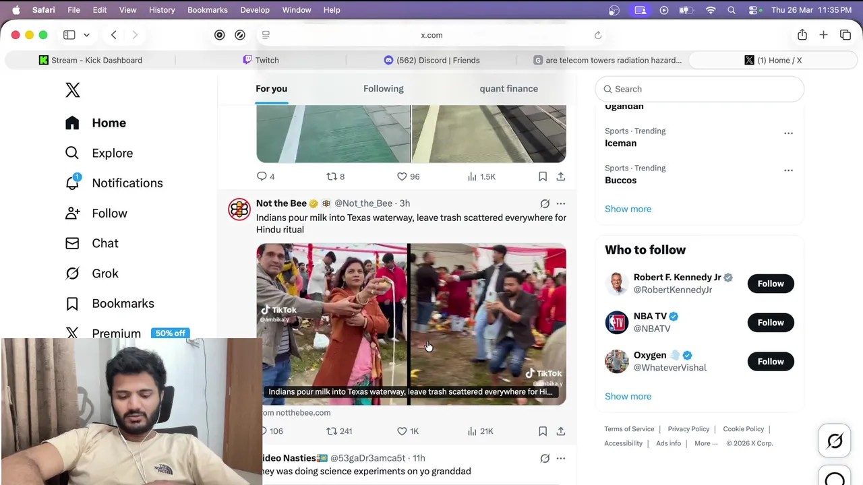Image resolution: width=863 pixels, height=485 pixels.
Task: Click Show more under Who to follow
Action: (x=628, y=396)
